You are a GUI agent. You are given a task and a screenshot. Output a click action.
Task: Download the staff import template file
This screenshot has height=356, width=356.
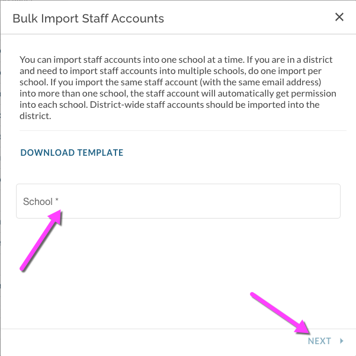pyautogui.click(x=72, y=153)
